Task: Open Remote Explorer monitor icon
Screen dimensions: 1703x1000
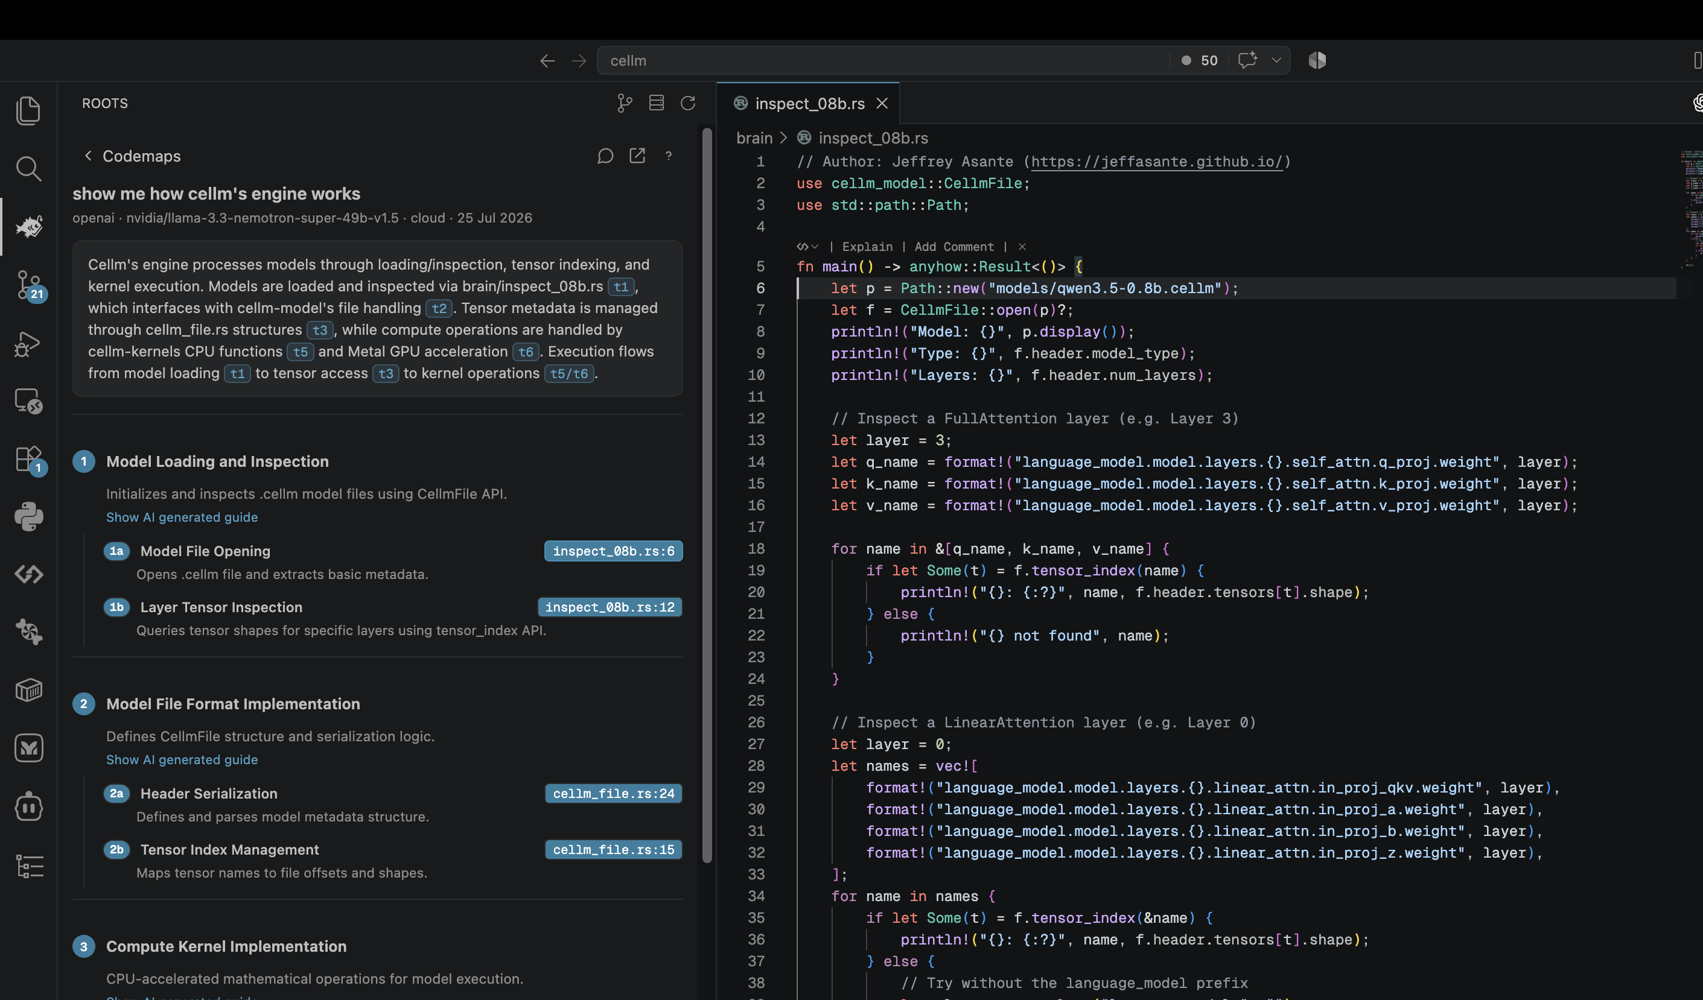Action: pyautogui.click(x=28, y=401)
